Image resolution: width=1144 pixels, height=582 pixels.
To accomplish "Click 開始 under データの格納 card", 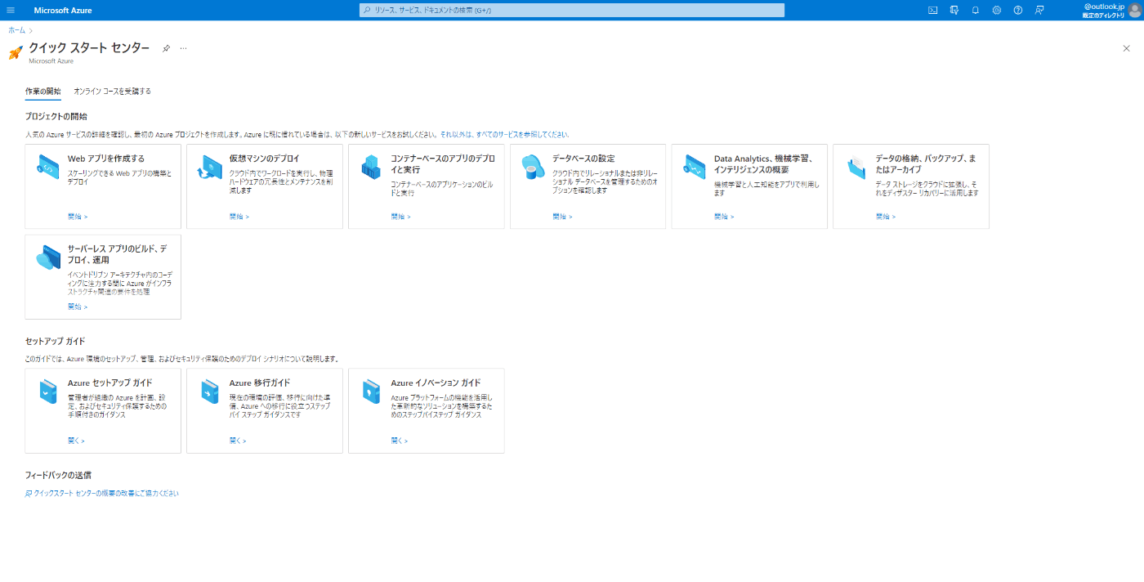I will [x=886, y=217].
